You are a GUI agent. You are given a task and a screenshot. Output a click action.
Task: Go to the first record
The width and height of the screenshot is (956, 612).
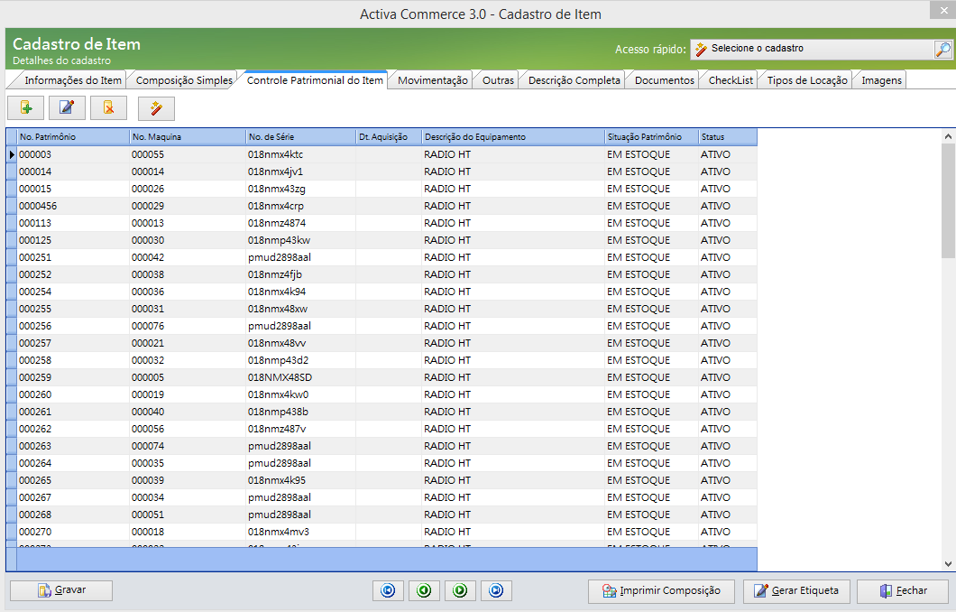[x=388, y=590]
